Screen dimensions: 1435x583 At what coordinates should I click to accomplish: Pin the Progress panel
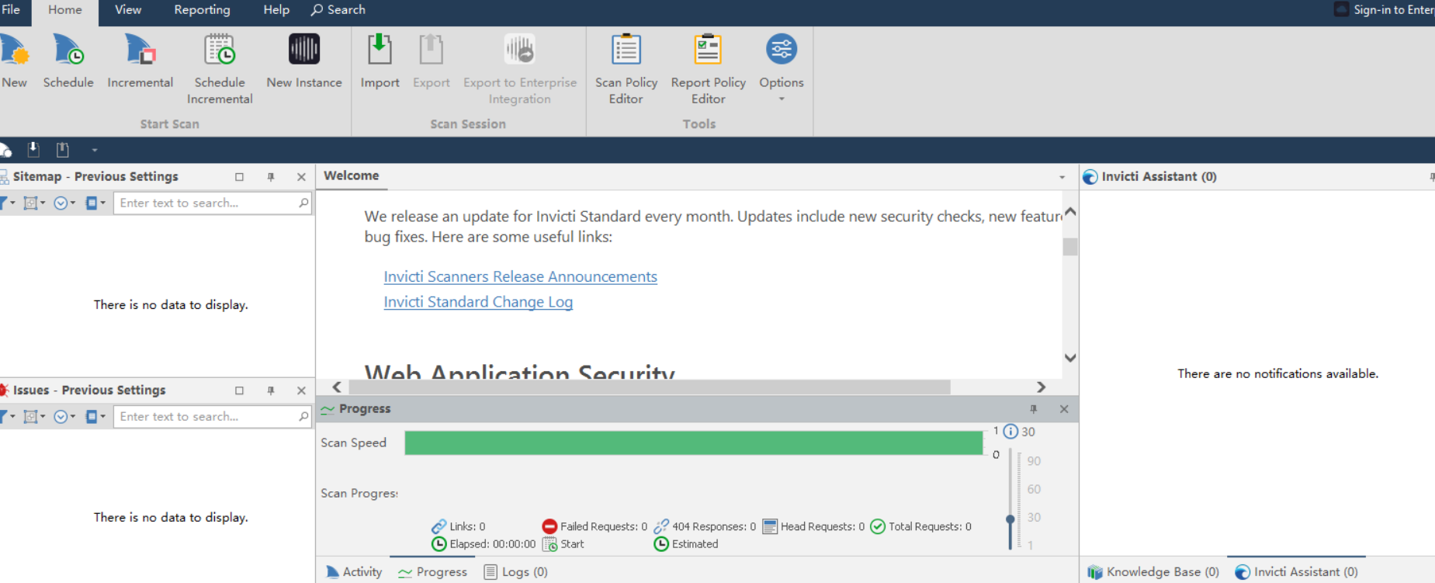point(1033,409)
